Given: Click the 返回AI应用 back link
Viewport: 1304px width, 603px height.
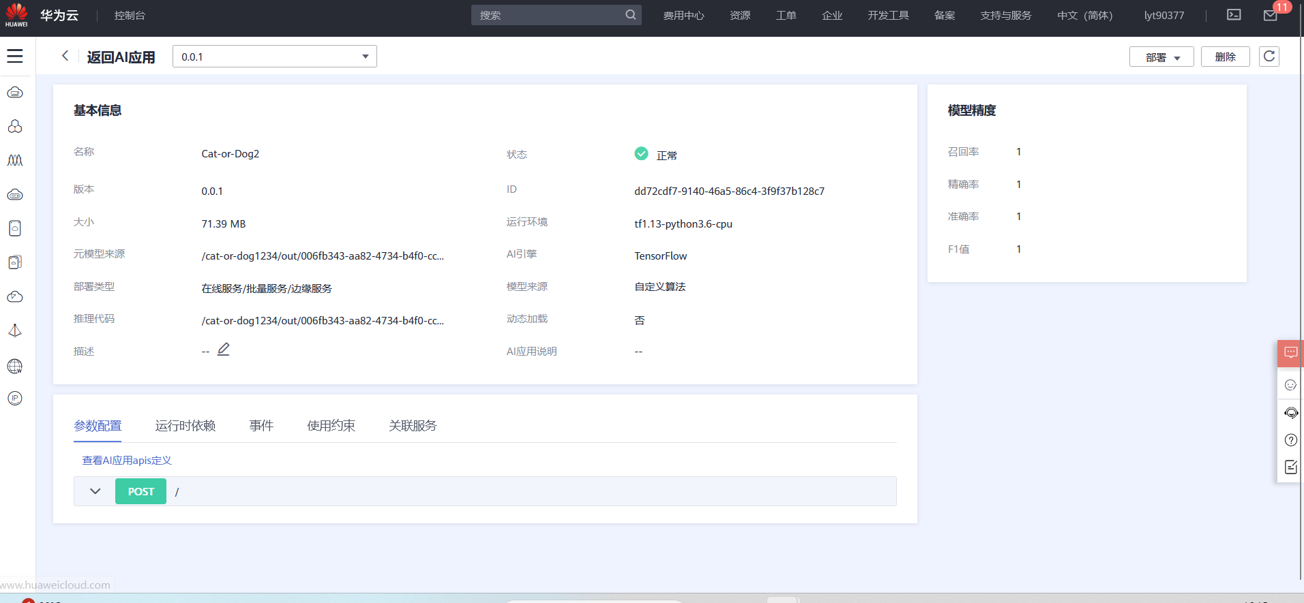Looking at the screenshot, I should pyautogui.click(x=121, y=57).
